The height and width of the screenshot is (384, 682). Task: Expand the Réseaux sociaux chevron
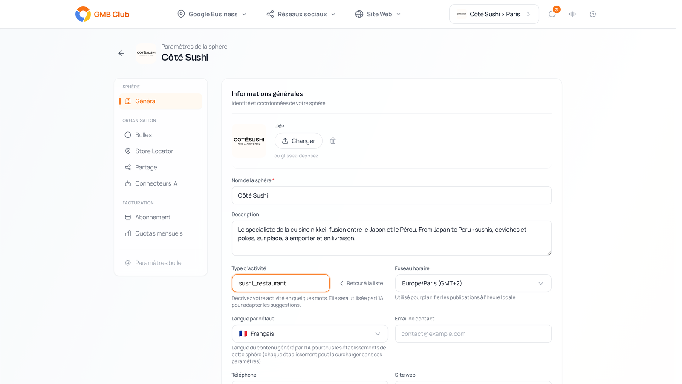(333, 14)
